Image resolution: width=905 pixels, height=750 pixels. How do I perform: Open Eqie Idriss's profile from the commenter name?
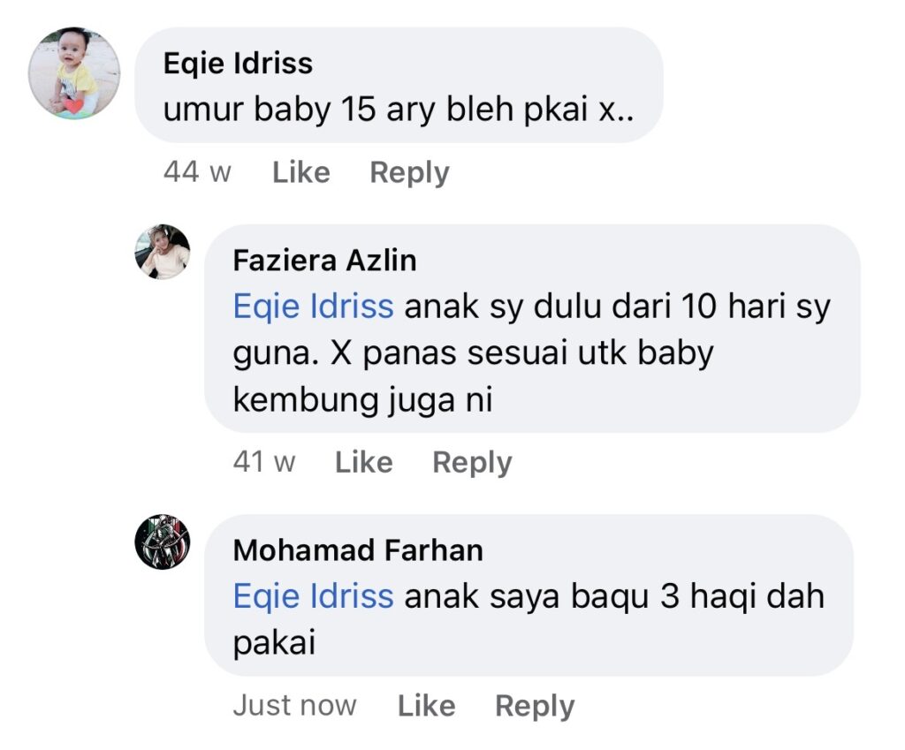tap(238, 64)
